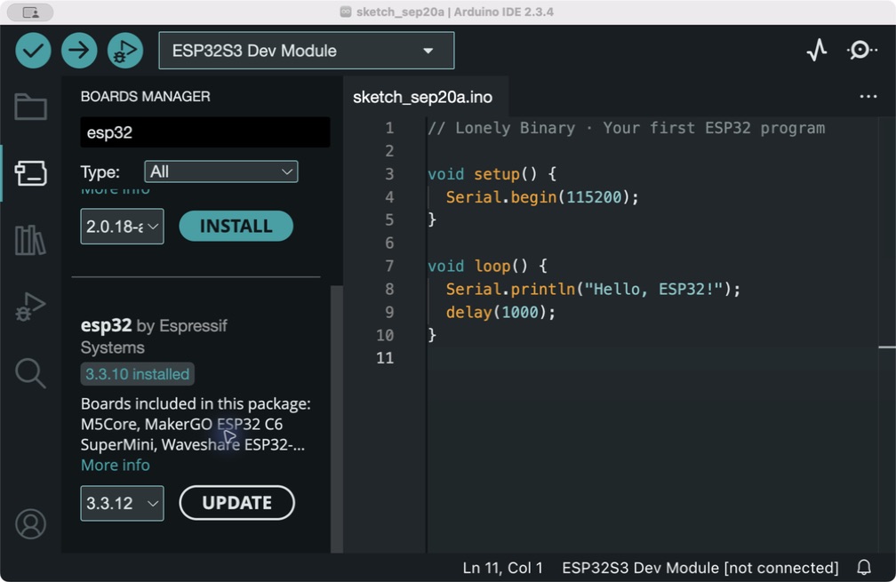This screenshot has width=896, height=582.
Task: Click ESP32S3 Dev Module [not connected] status
Action: 700,568
